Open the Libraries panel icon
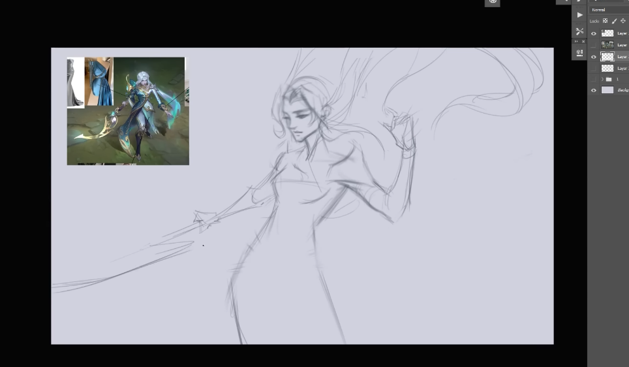Screen dimensions: 629x367 [x=579, y=53]
